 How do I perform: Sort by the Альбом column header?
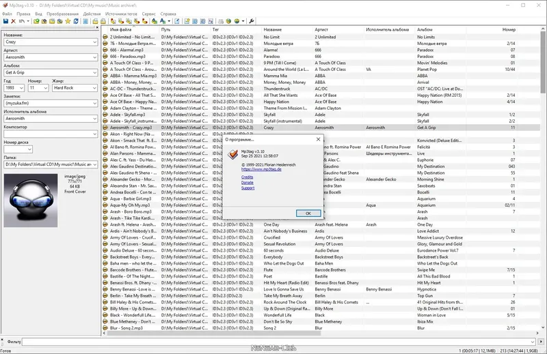click(441, 29)
